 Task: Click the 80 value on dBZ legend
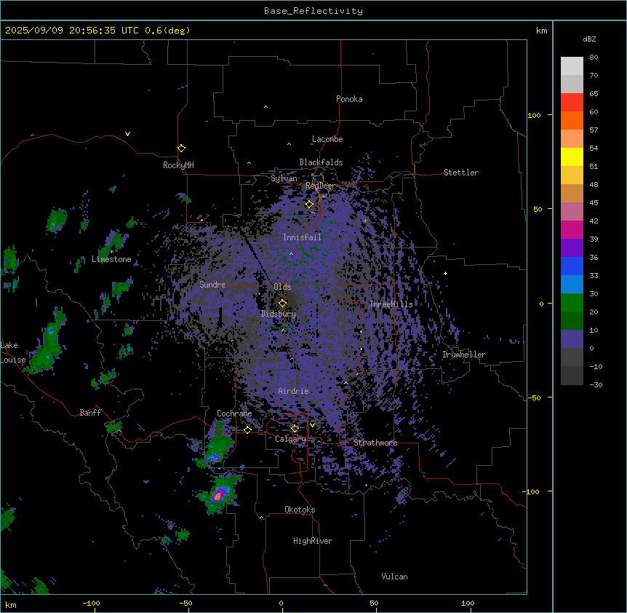pyautogui.click(x=594, y=58)
